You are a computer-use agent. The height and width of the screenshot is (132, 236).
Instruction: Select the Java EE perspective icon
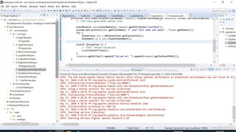(x=233, y=11)
